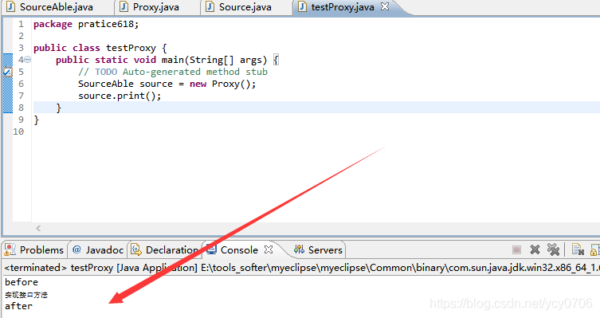This screenshot has width=600, height=318.
Task: Select the Source.java editor tab
Action: click(x=245, y=7)
